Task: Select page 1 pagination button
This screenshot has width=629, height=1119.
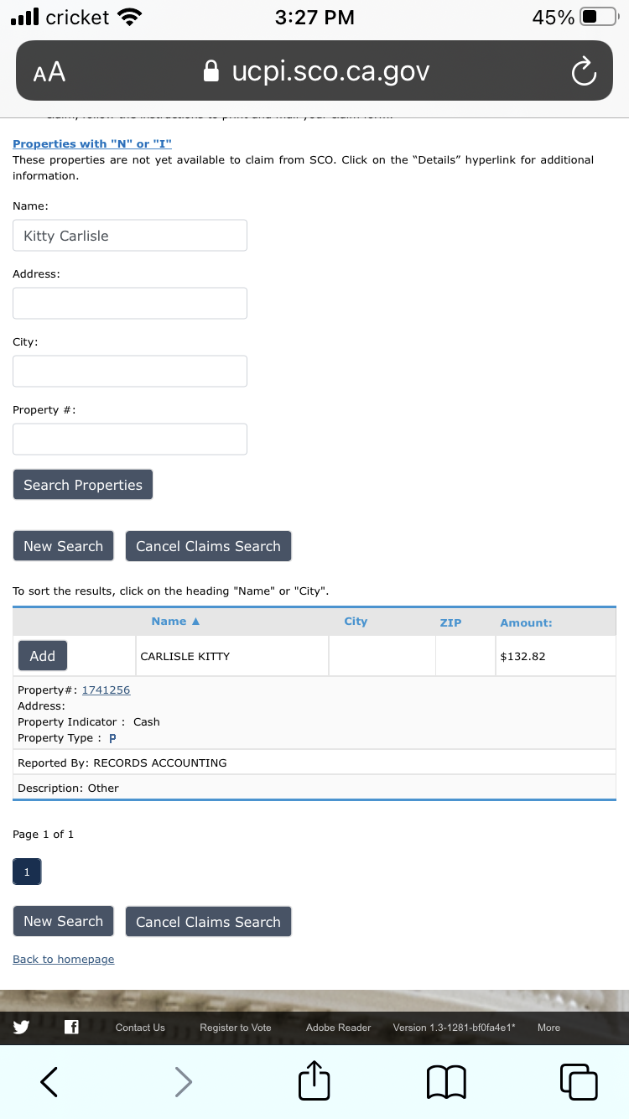Action: point(27,872)
